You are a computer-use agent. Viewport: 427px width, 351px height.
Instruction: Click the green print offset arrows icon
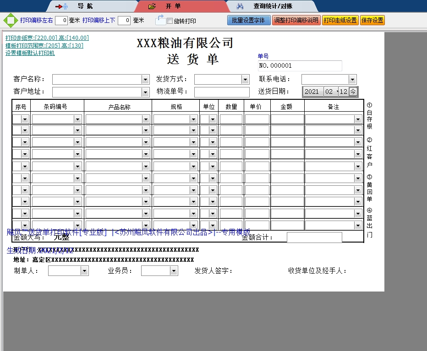click(x=10, y=21)
